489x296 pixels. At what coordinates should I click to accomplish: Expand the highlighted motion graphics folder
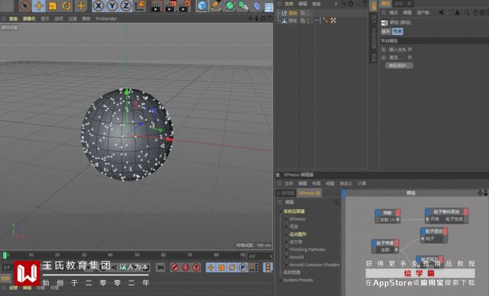287,234
